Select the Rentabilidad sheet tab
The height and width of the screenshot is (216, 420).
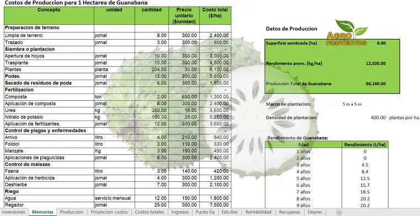[x=258, y=212]
